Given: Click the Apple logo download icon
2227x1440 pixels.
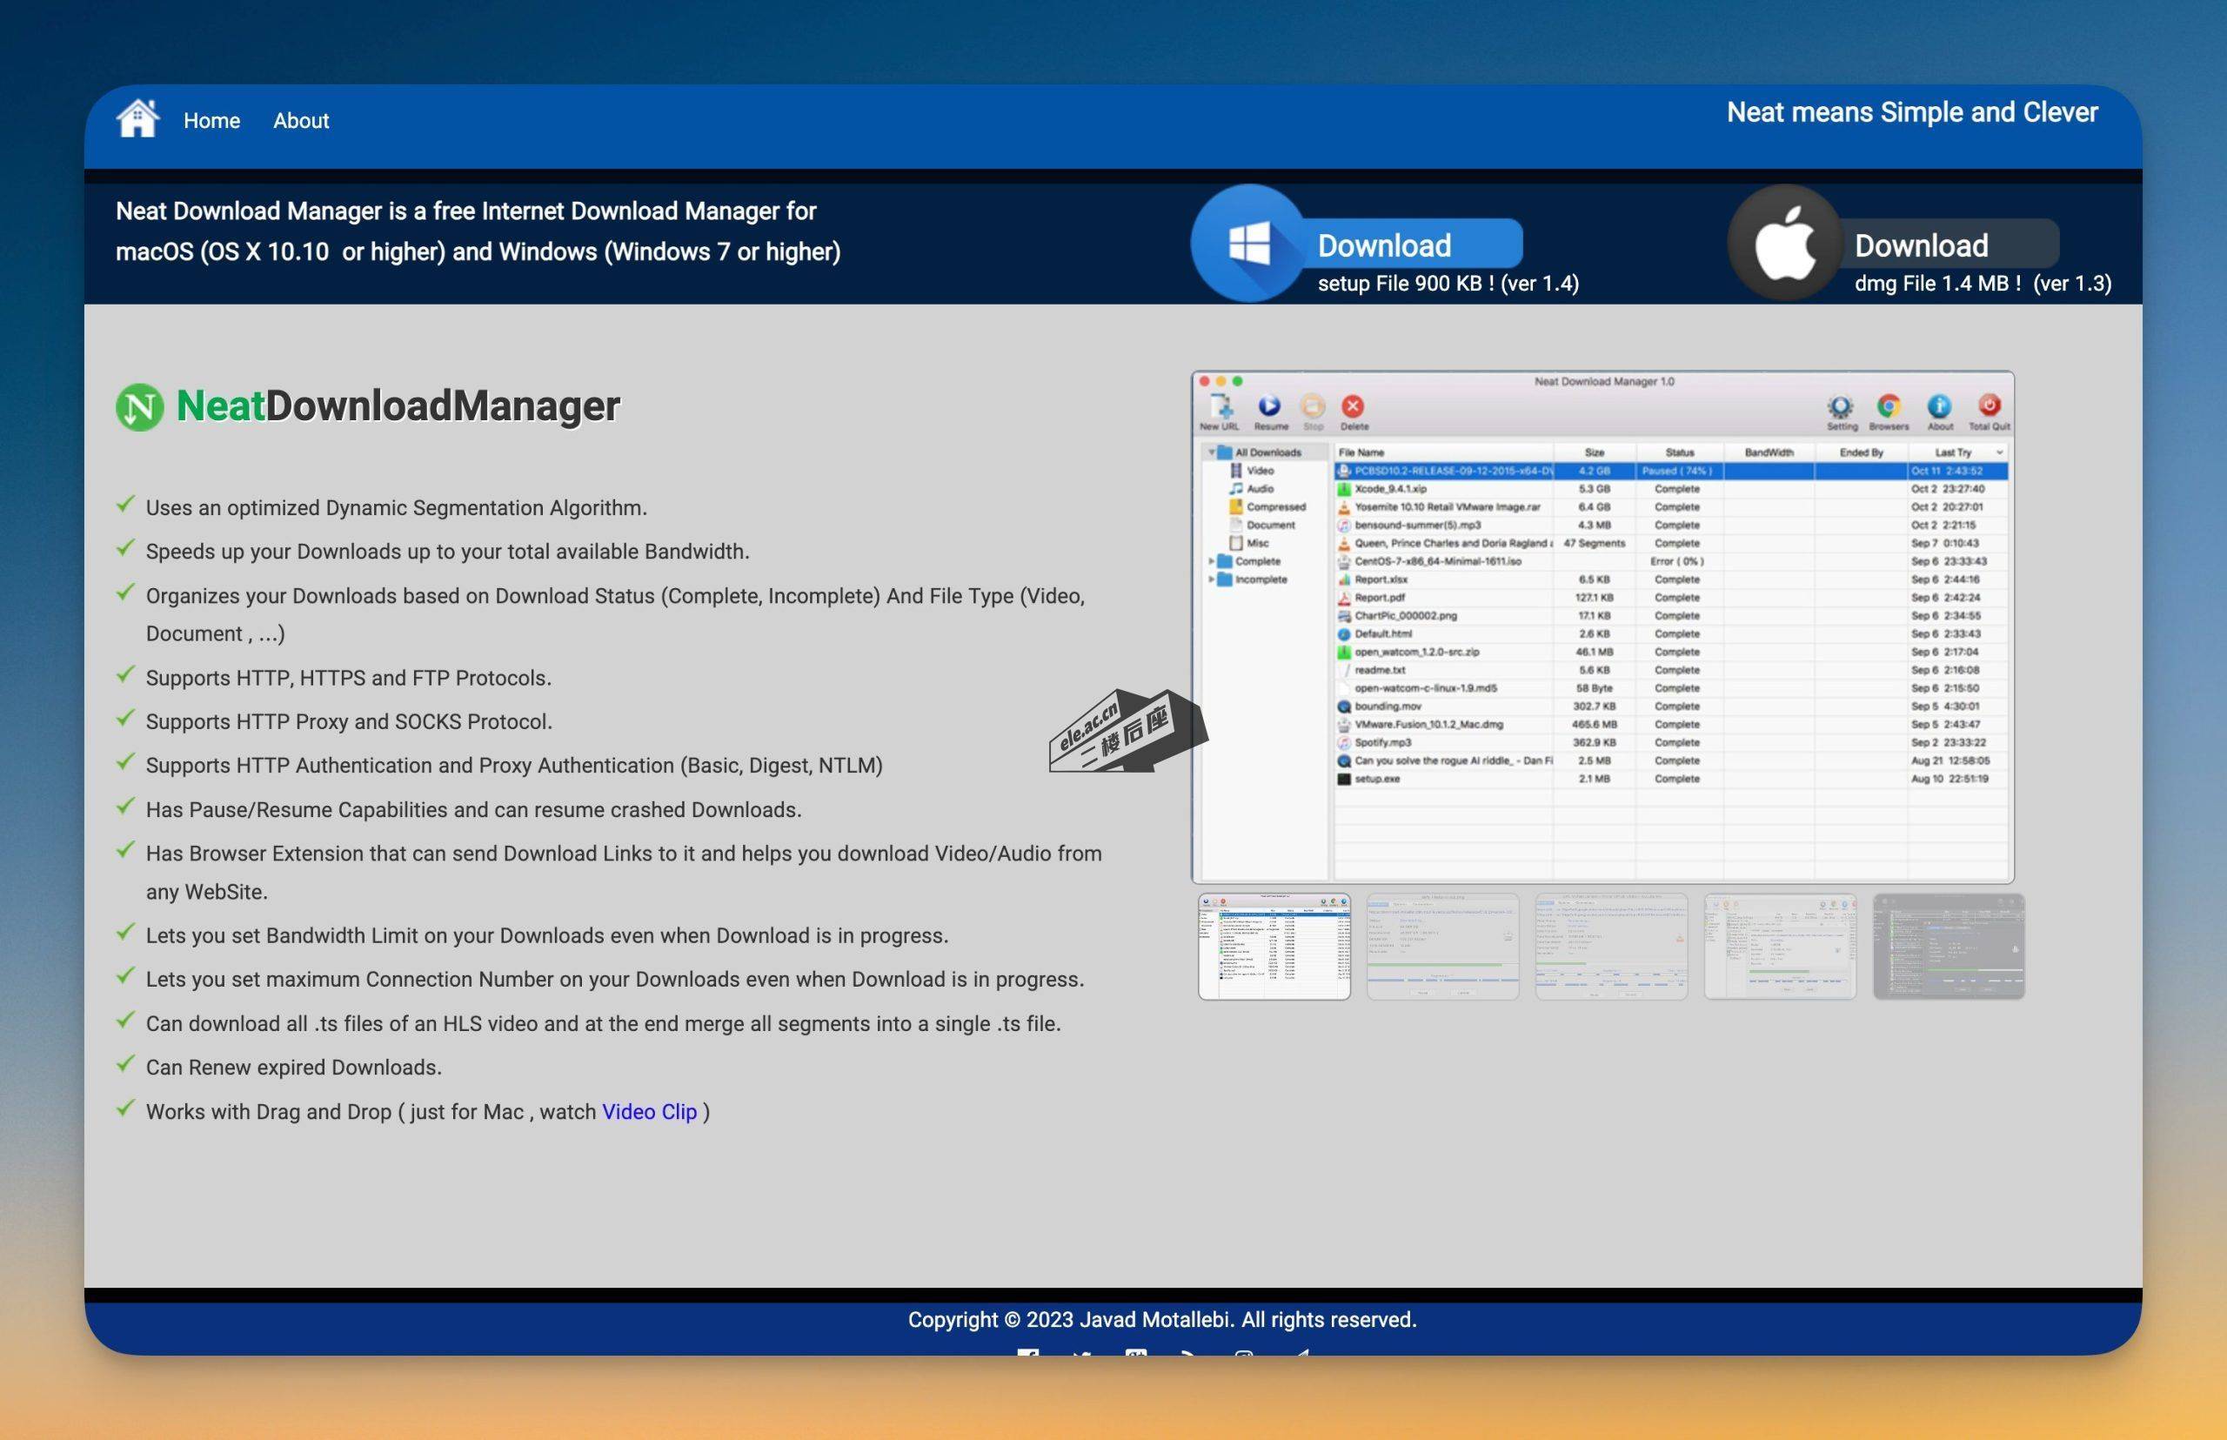Looking at the screenshot, I should tap(1785, 243).
